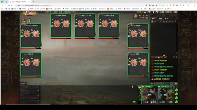
Task: Go to browser home page icon
Action: click(12, 5)
